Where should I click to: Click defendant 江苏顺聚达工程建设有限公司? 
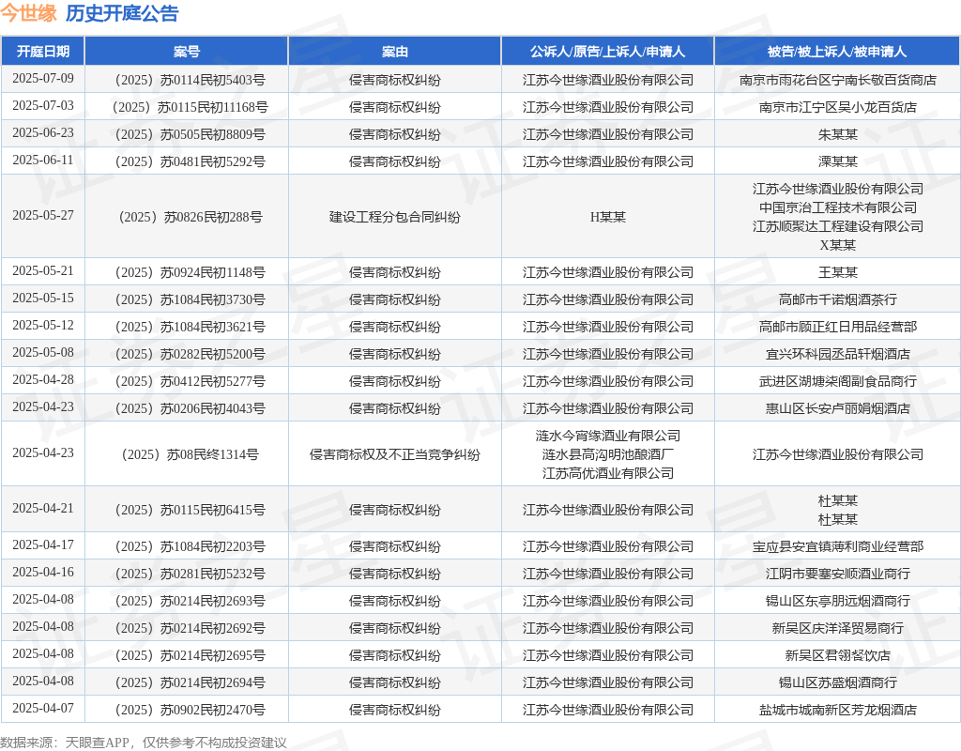click(838, 226)
